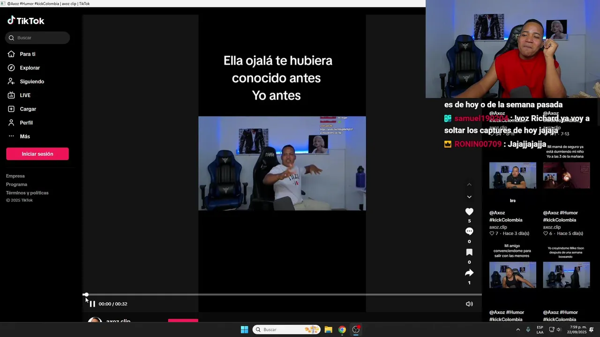Go to the next video with the down chevron
The height and width of the screenshot is (337, 600).
(469, 197)
